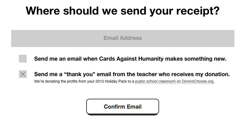Image resolution: width=245 pixels, height=121 pixels.
Task: Click the Email Address input field
Action: (x=123, y=38)
